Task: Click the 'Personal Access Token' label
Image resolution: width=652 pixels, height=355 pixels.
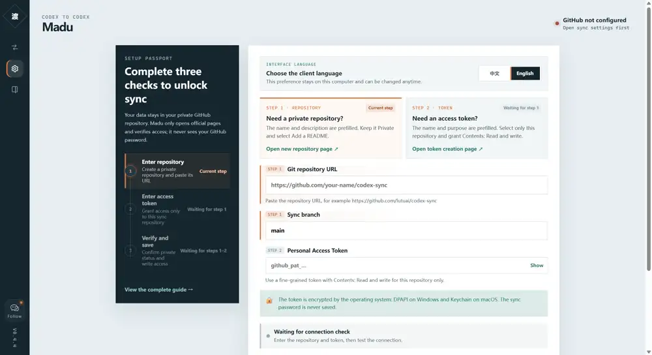Action: pos(318,251)
